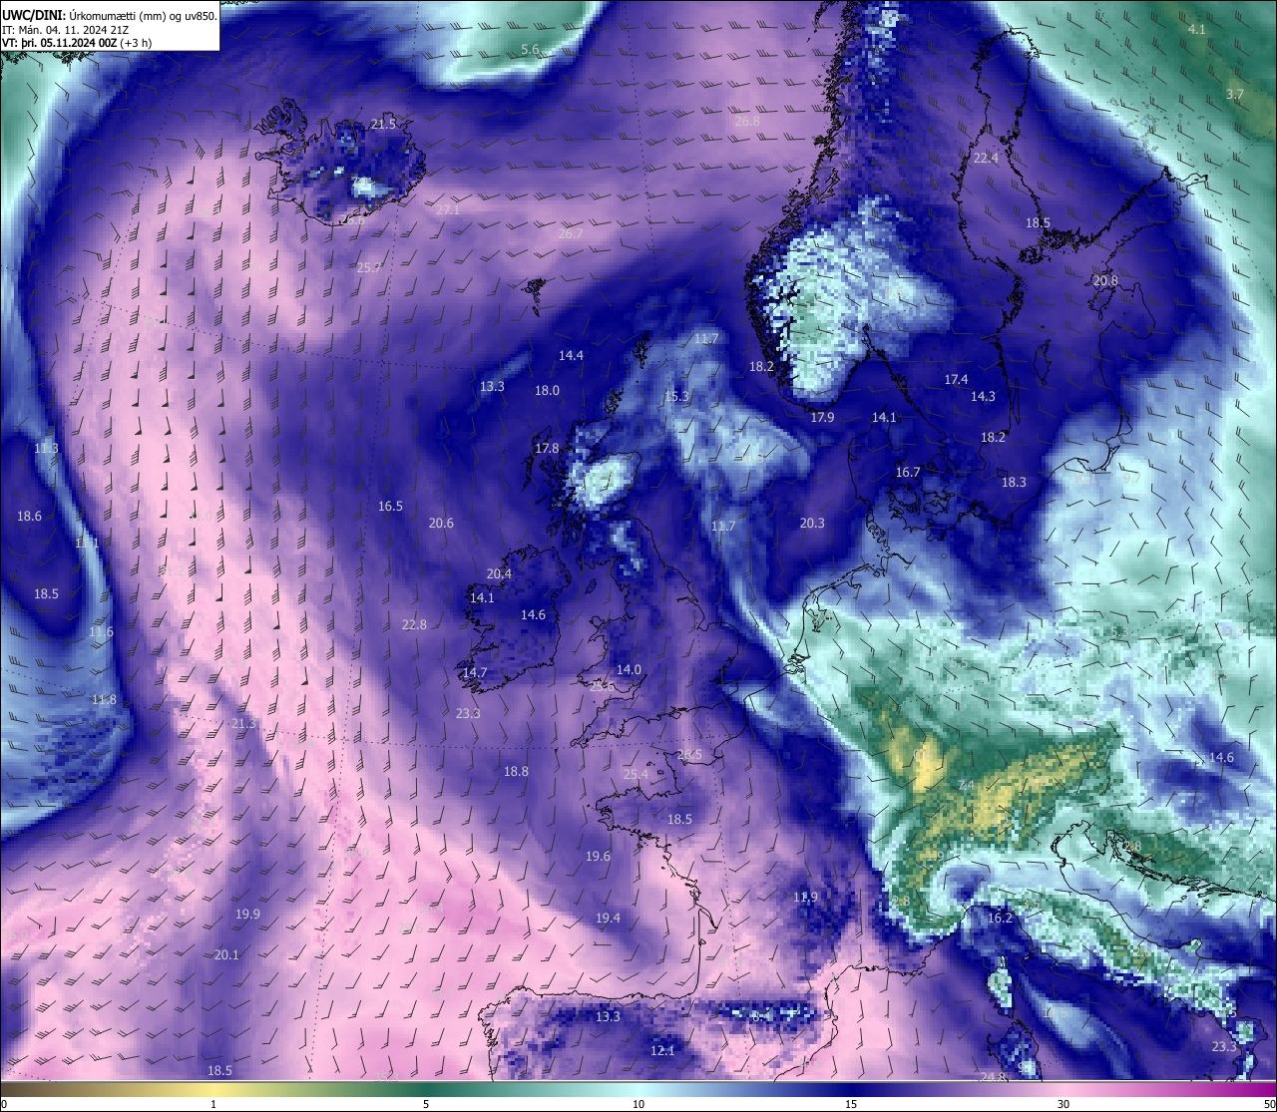This screenshot has height=1112, width=1277.
Task: Click the 19.4 value in Bay of Biscay
Action: pos(608,918)
